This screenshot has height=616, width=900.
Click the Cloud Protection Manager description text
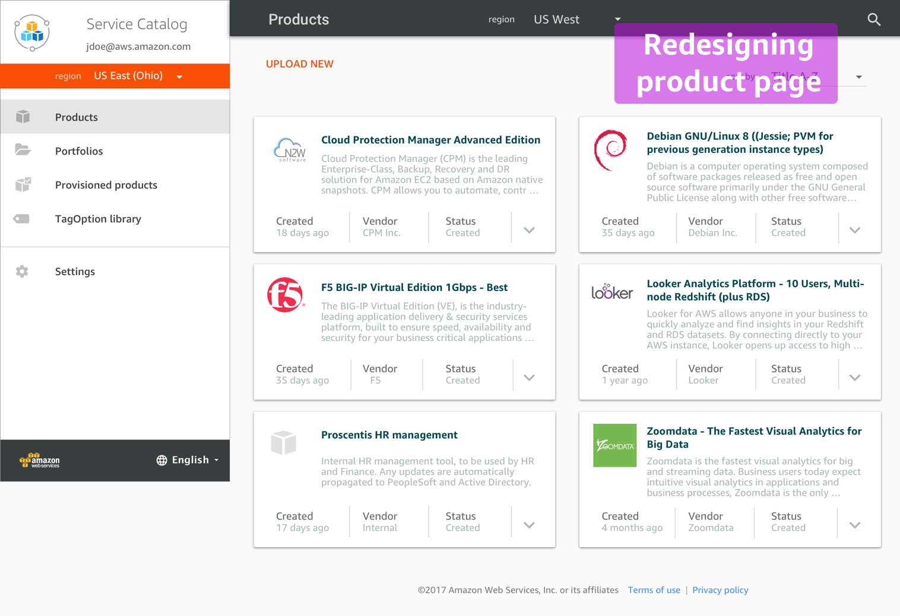tap(432, 174)
